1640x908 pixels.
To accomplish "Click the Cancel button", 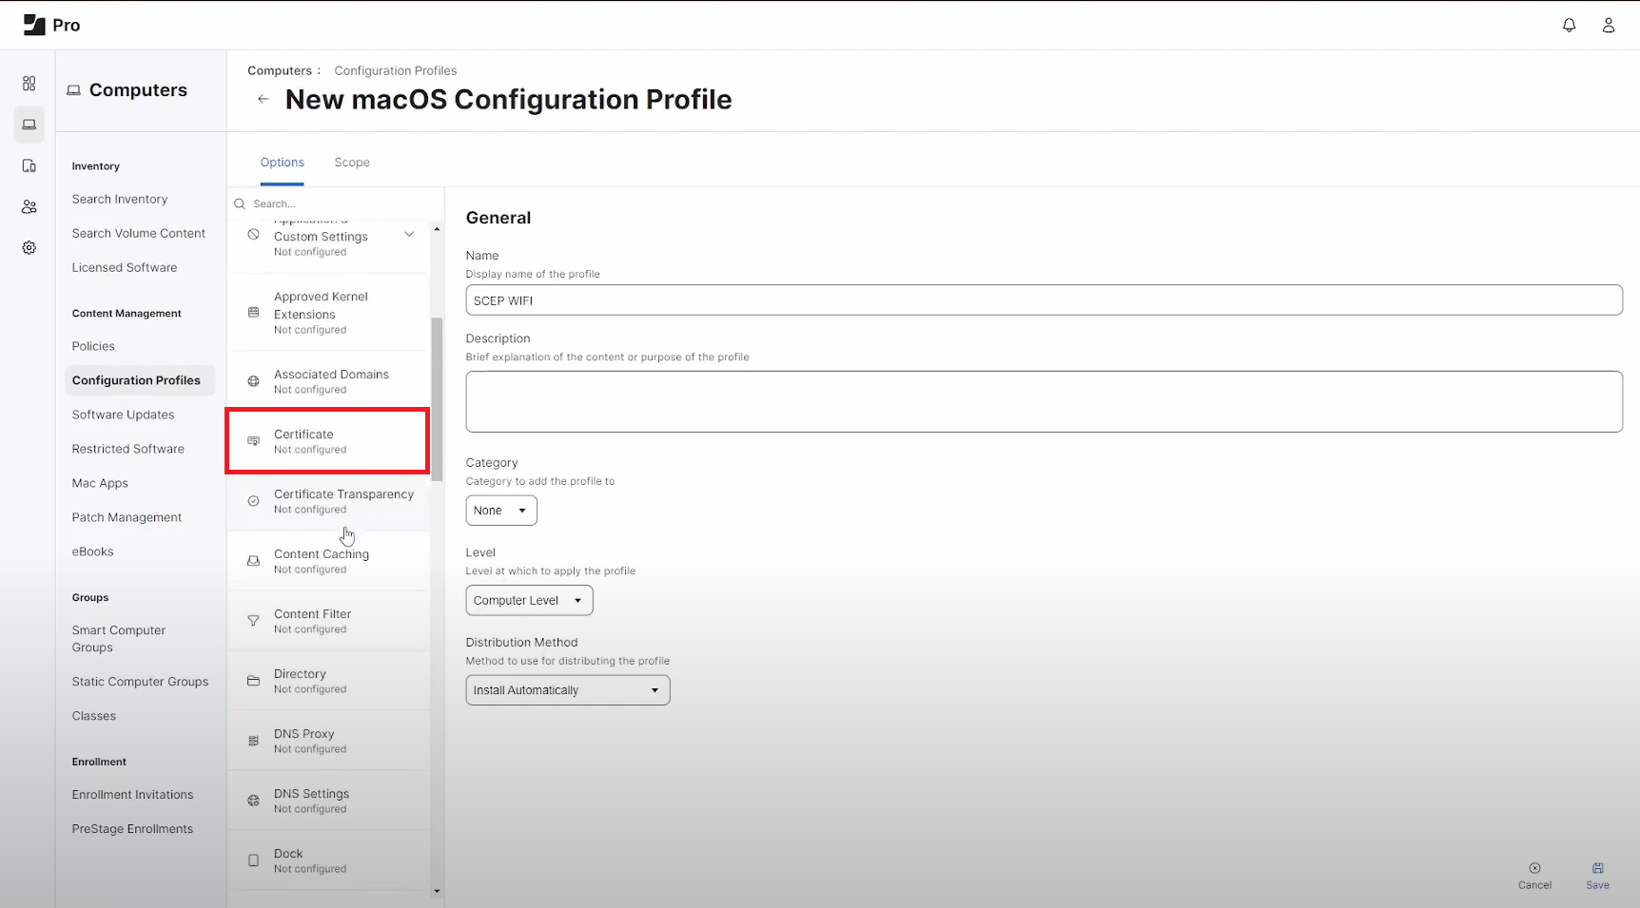I will pyautogui.click(x=1533, y=875).
